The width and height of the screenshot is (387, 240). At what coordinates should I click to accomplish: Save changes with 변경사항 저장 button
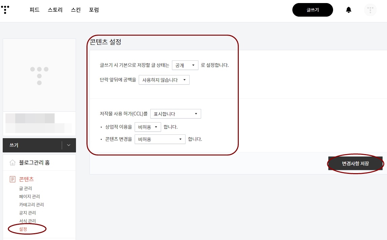(x=355, y=164)
